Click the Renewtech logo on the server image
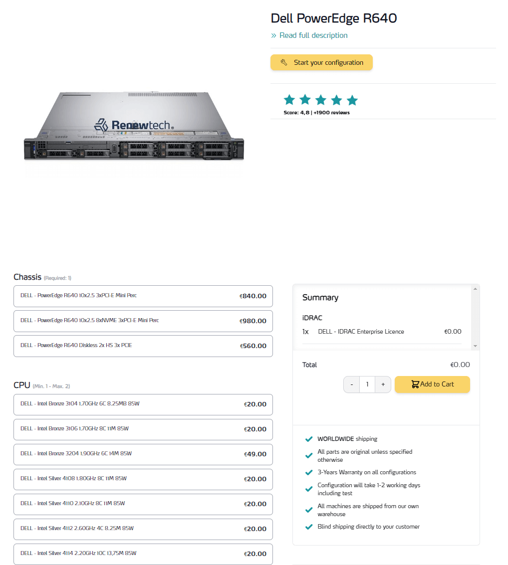 tap(134, 125)
